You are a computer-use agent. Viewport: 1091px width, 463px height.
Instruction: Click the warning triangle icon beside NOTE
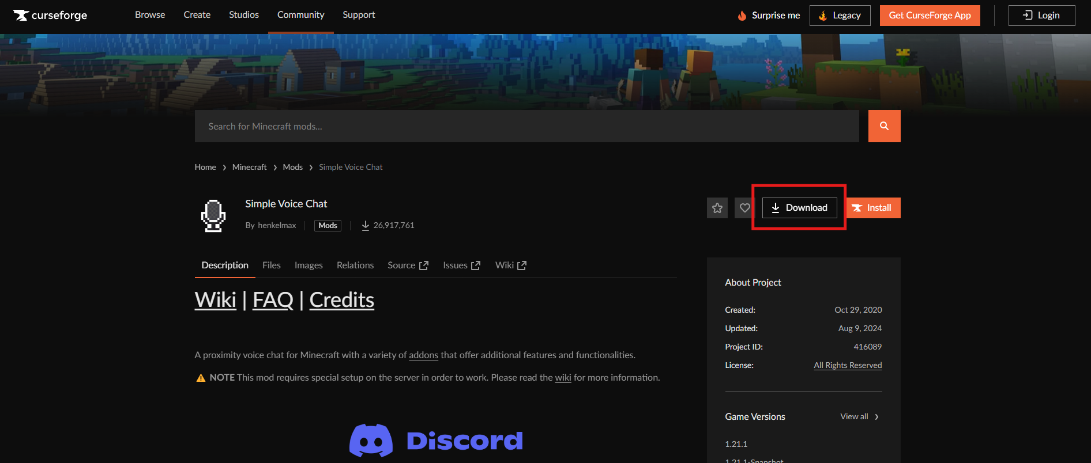201,378
